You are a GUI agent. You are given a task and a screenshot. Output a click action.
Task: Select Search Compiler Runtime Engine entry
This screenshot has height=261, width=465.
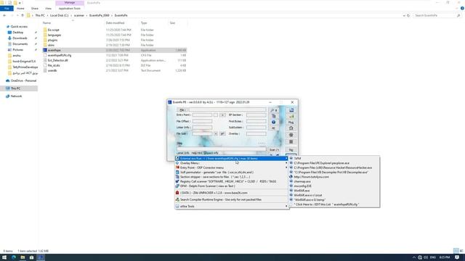pyautogui.click(x=232, y=200)
